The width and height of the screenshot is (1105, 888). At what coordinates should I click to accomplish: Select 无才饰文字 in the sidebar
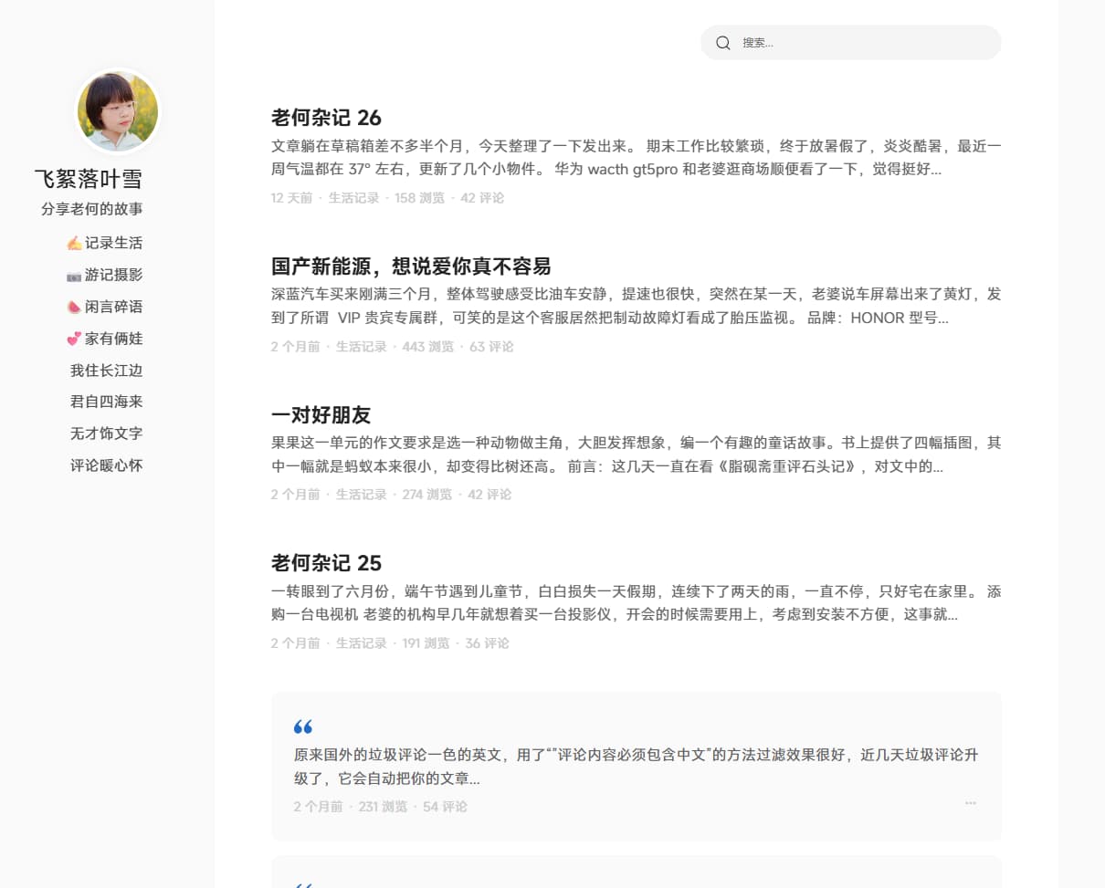[106, 434]
